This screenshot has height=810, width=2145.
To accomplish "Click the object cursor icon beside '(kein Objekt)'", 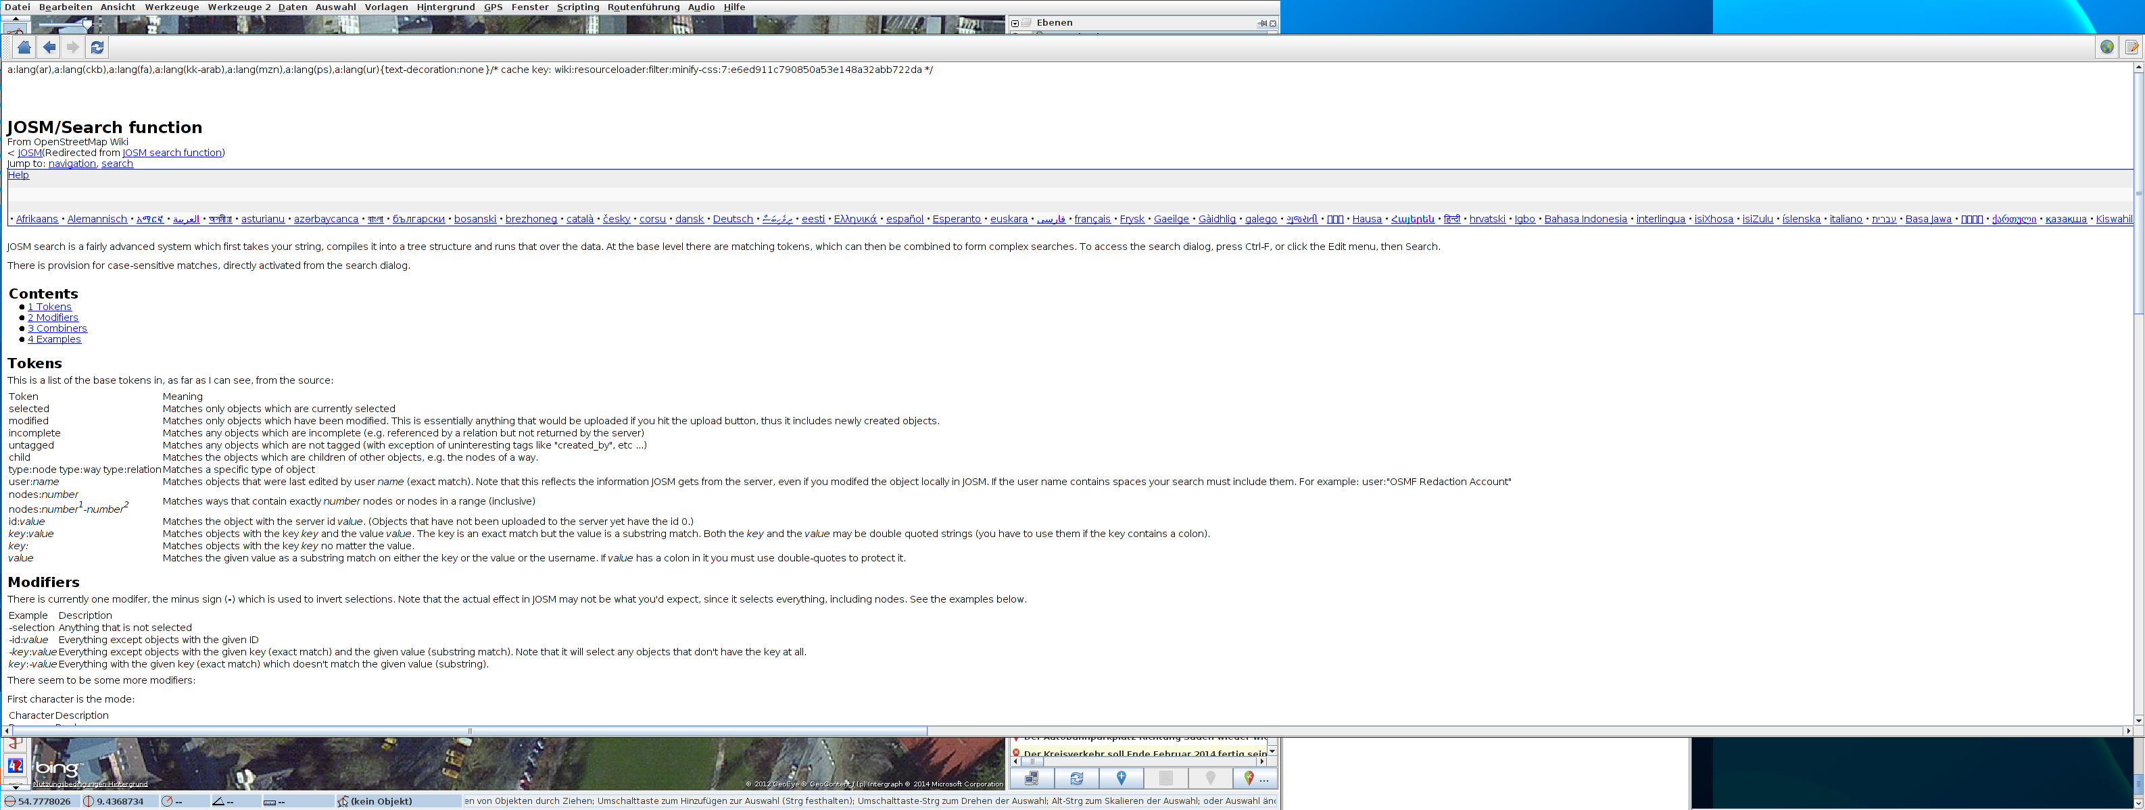I will pos(342,802).
